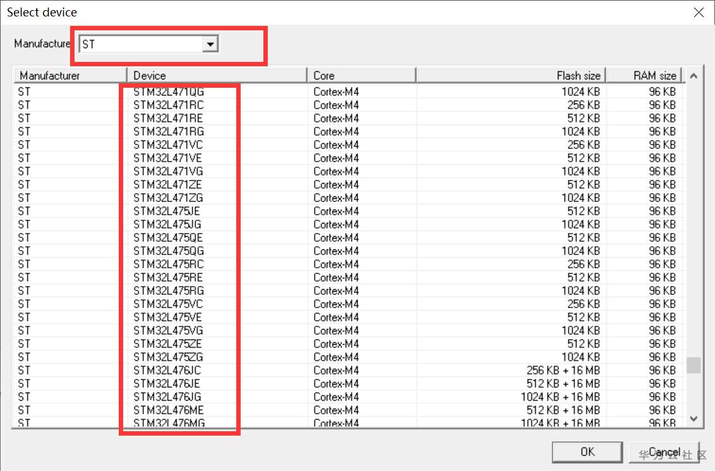The height and width of the screenshot is (471, 715).
Task: Select device STM32L476JE
Action: [x=167, y=383]
